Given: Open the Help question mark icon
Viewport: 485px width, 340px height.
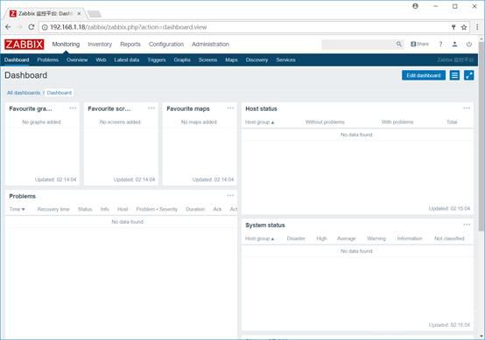Looking at the screenshot, I should point(440,45).
